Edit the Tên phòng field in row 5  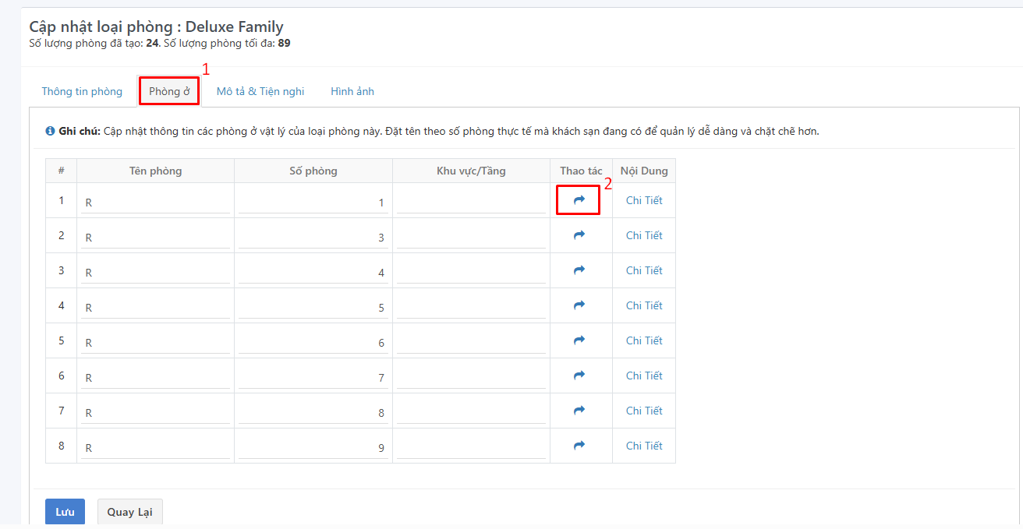(x=155, y=342)
